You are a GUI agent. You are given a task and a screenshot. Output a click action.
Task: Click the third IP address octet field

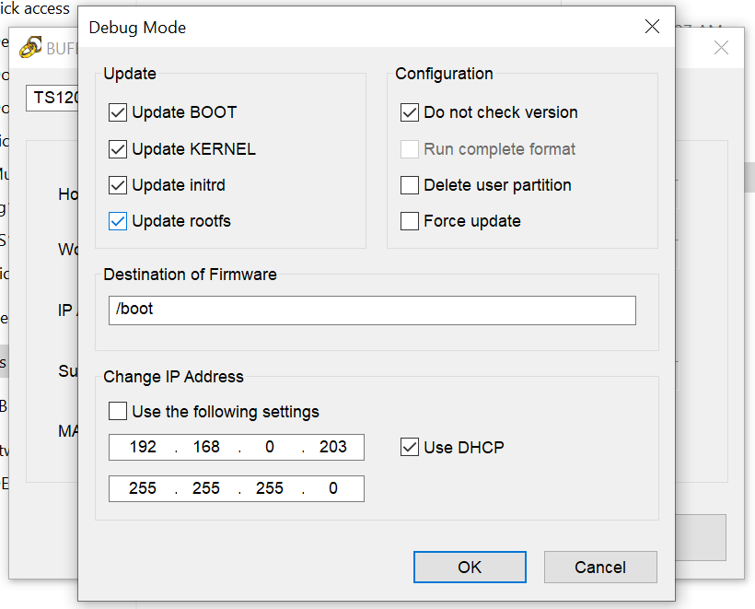[x=270, y=448]
